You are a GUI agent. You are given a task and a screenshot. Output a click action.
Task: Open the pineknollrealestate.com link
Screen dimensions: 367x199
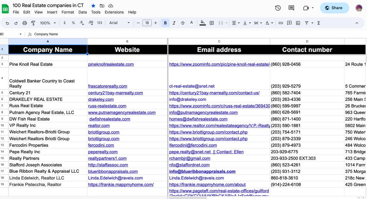111,64
